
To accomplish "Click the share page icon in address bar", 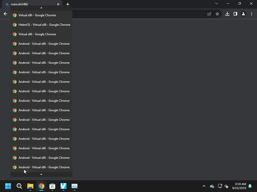I will (209, 14).
